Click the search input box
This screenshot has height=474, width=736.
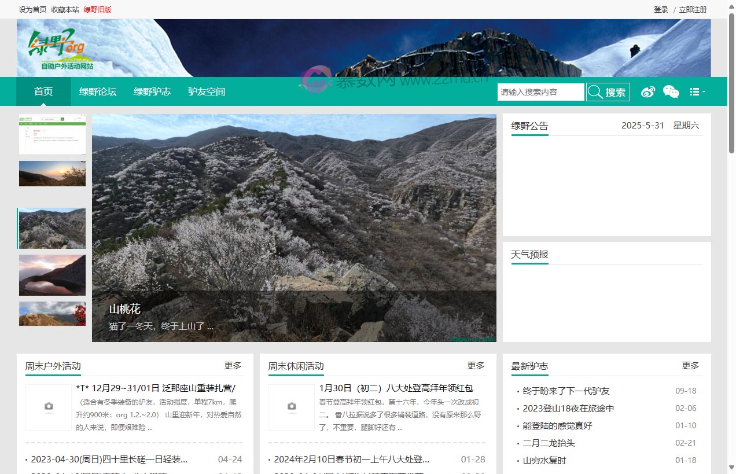[x=540, y=91]
